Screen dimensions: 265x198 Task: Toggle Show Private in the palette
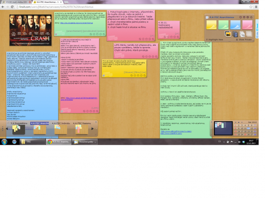coord(244,40)
